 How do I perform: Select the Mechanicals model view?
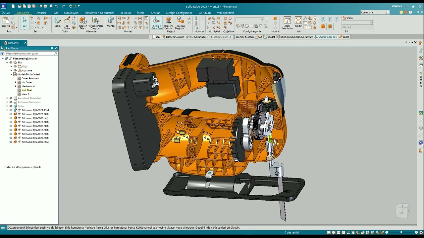pos(28,86)
